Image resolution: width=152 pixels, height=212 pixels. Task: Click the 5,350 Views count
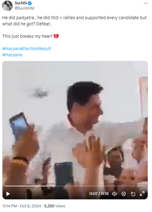[54, 206]
